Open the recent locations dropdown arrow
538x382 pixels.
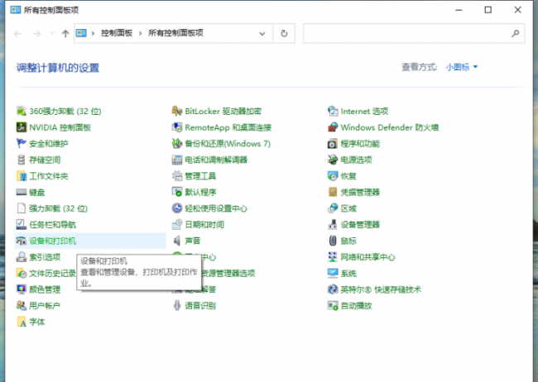[52, 33]
